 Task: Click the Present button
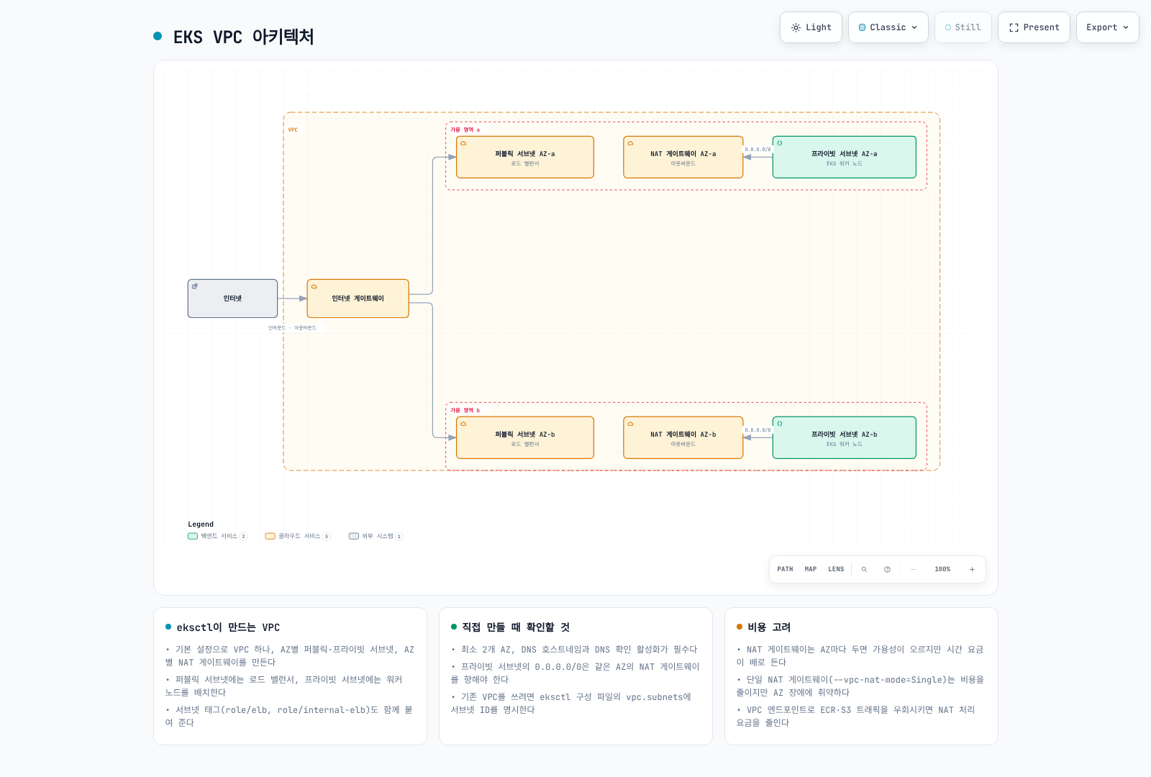[x=1034, y=27]
